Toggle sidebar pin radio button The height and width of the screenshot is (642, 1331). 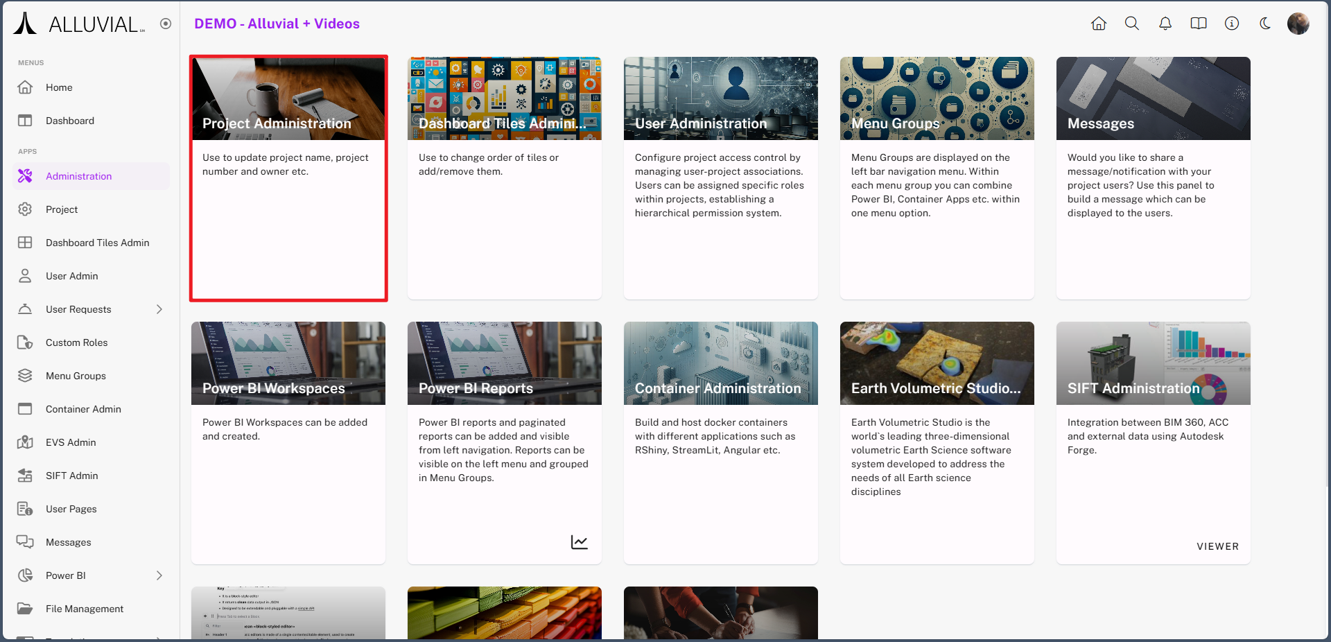coord(166,24)
